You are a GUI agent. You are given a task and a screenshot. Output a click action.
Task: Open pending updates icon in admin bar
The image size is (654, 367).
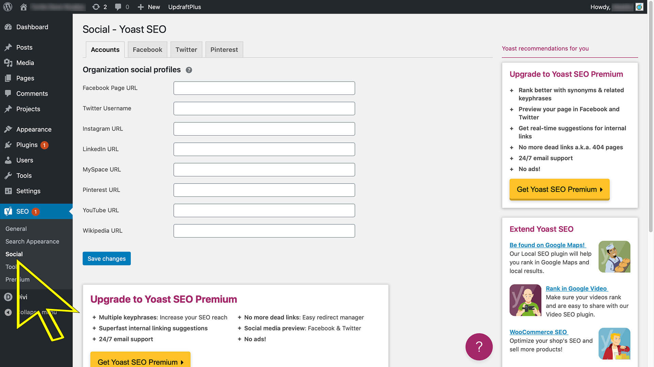coord(96,7)
